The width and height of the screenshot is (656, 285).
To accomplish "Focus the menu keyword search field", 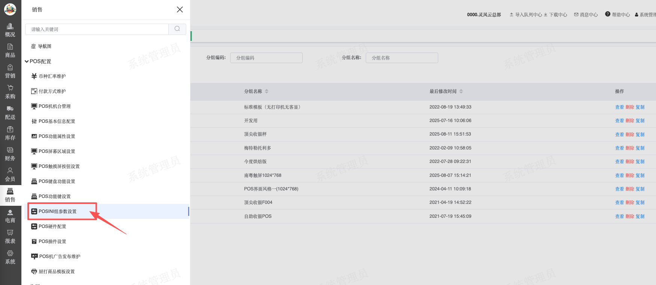I will 97,29.
